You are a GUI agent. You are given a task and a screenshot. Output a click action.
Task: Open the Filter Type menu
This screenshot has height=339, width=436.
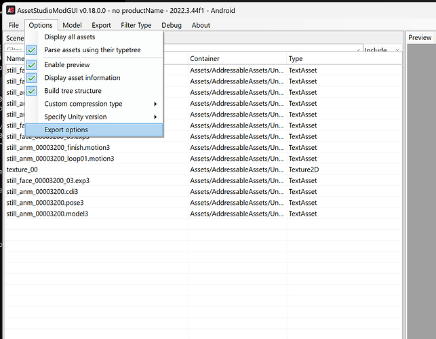pos(136,25)
